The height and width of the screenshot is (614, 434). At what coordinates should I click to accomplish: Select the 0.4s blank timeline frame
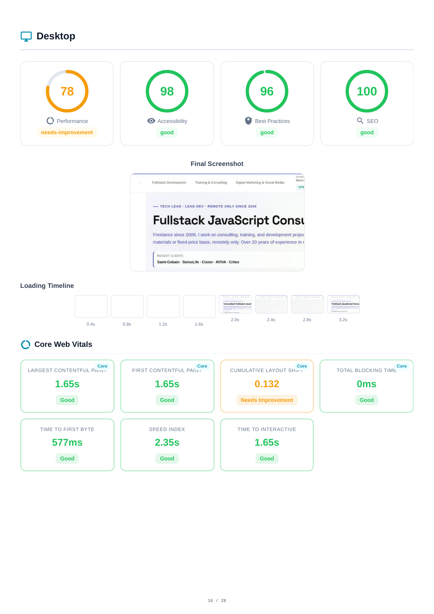[91, 306]
